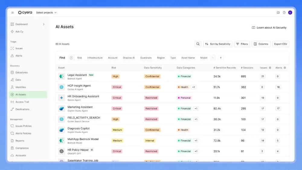
Task: Select the Risk filter chip
Action: (x=79, y=58)
